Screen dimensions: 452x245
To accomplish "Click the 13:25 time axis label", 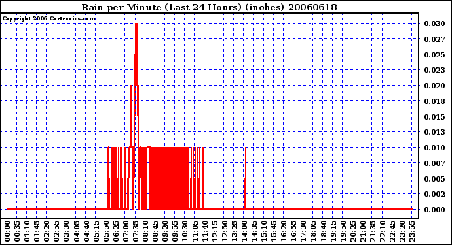I will coord(234,231).
